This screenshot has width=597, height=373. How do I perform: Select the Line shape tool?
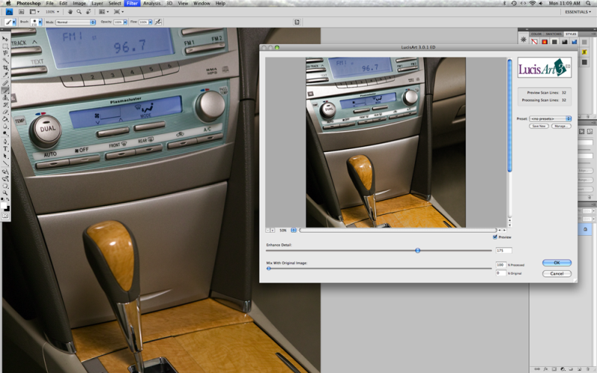point(5,163)
